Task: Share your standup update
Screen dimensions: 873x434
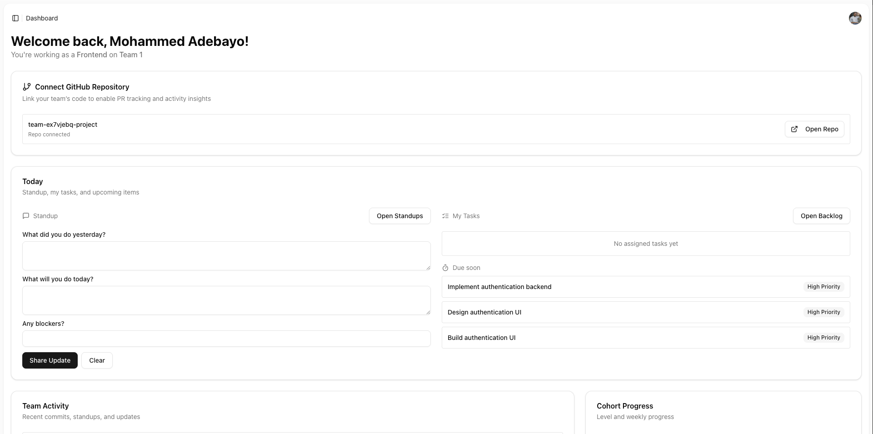Action: coord(50,360)
